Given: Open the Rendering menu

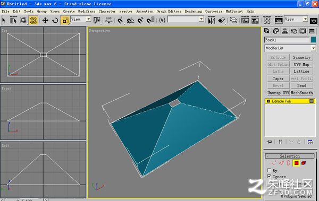Looking at the screenshot, I should (194, 11).
